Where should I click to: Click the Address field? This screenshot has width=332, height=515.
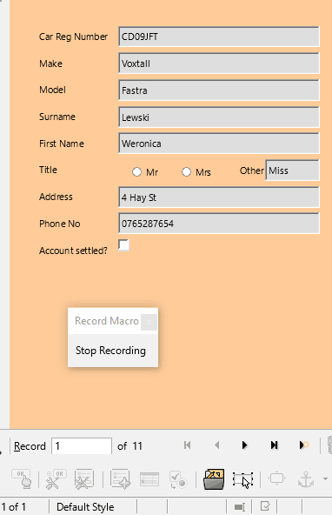(x=219, y=197)
